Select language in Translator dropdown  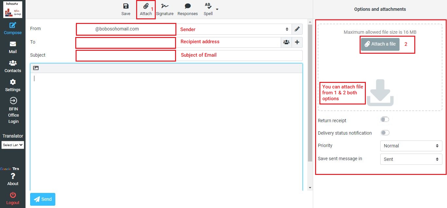tap(13, 145)
